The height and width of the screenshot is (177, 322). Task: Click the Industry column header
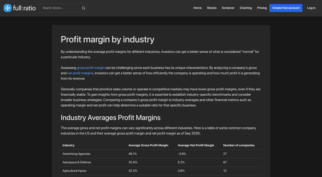pyautogui.click(x=69, y=145)
